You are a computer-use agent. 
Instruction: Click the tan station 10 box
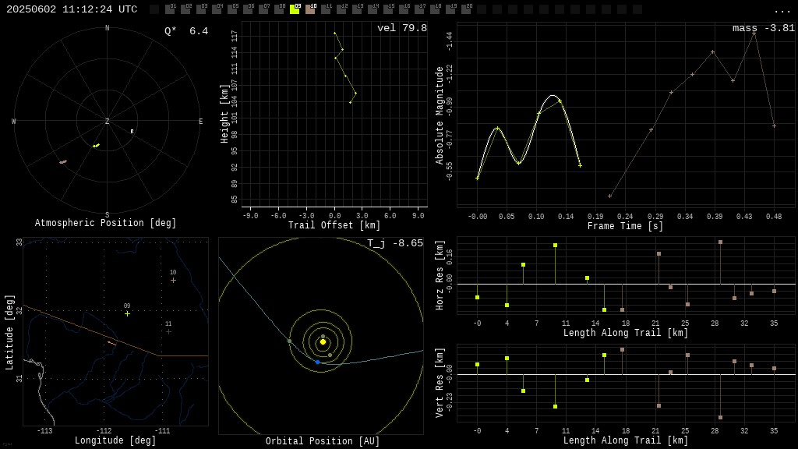(310, 9)
